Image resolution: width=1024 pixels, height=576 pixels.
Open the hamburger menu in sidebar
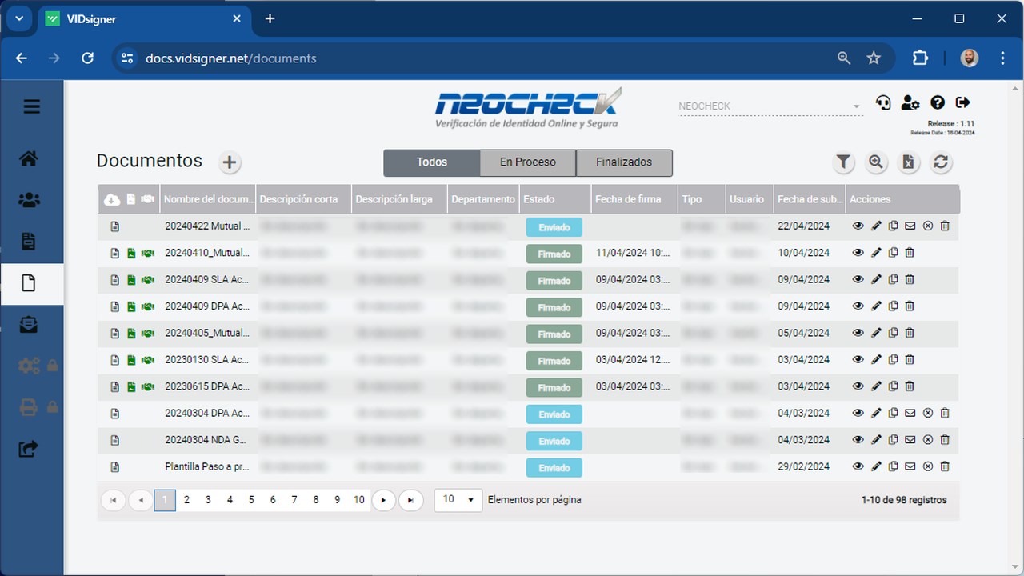(x=31, y=106)
